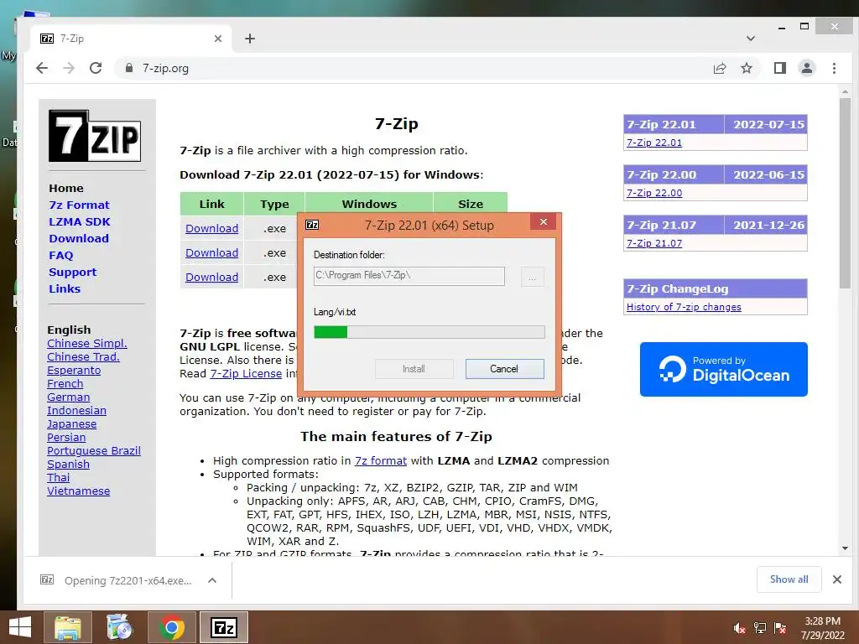859x644 pixels.
Task: Open the 7-Zip License link
Action: point(246,373)
